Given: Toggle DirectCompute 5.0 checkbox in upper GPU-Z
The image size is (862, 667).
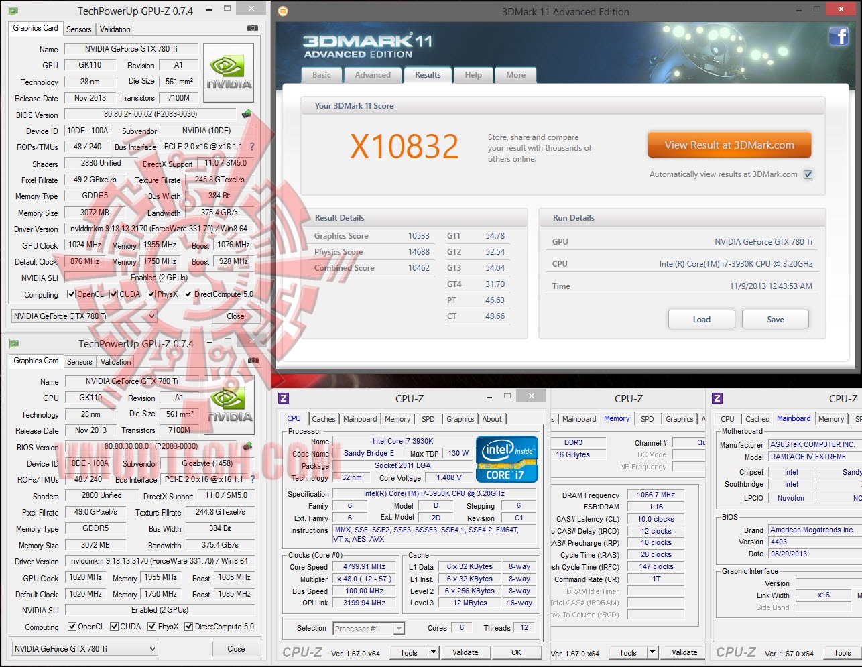Looking at the screenshot, I should coord(188,294).
